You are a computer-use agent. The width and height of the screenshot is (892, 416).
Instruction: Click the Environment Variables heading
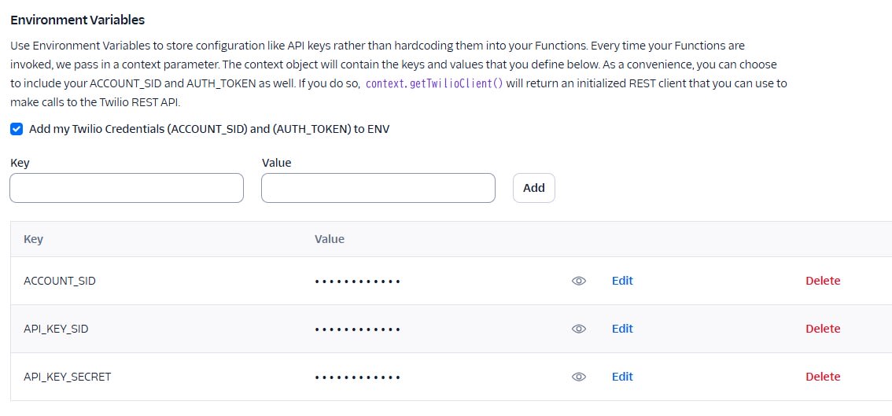(x=77, y=20)
